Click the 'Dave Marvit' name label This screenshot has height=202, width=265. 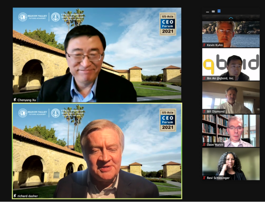pyautogui.click(x=215, y=145)
